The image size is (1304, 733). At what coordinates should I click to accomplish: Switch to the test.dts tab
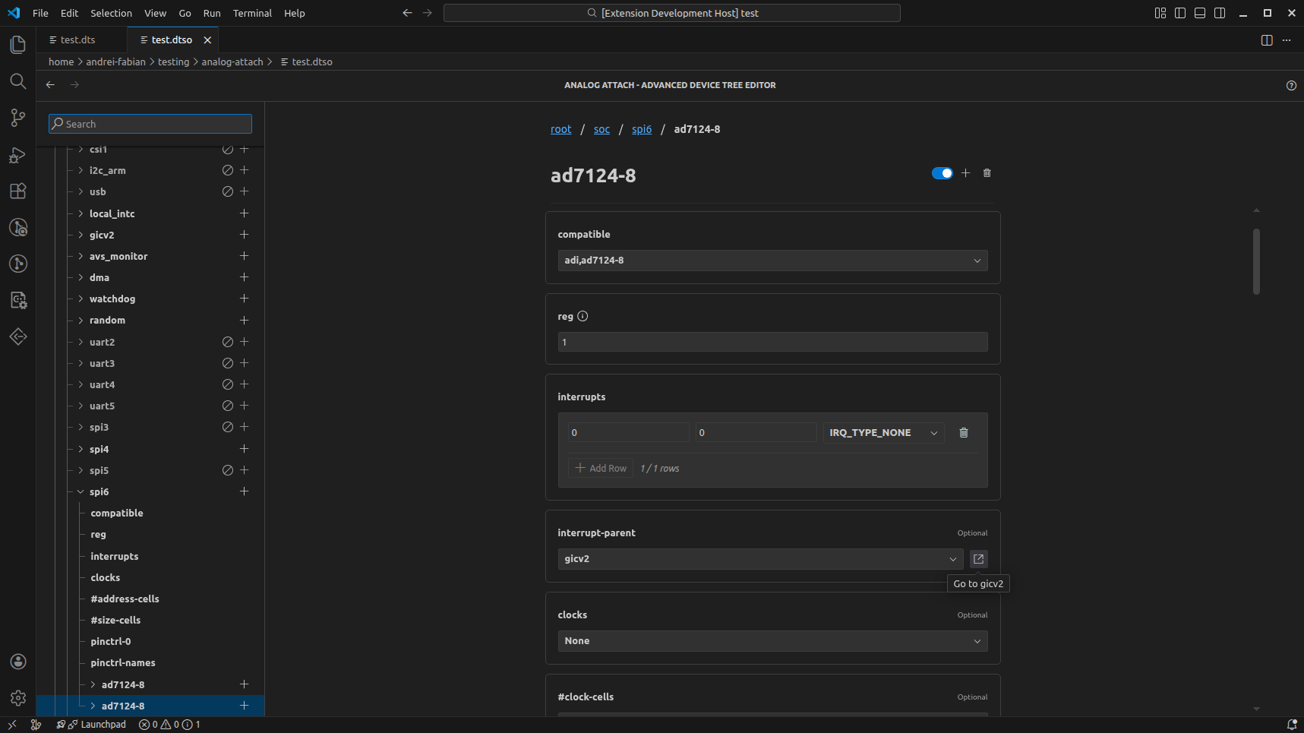76,39
